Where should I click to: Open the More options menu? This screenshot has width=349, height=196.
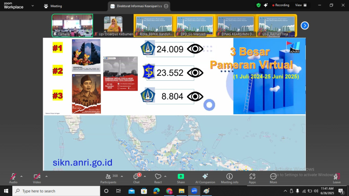coord(273,178)
